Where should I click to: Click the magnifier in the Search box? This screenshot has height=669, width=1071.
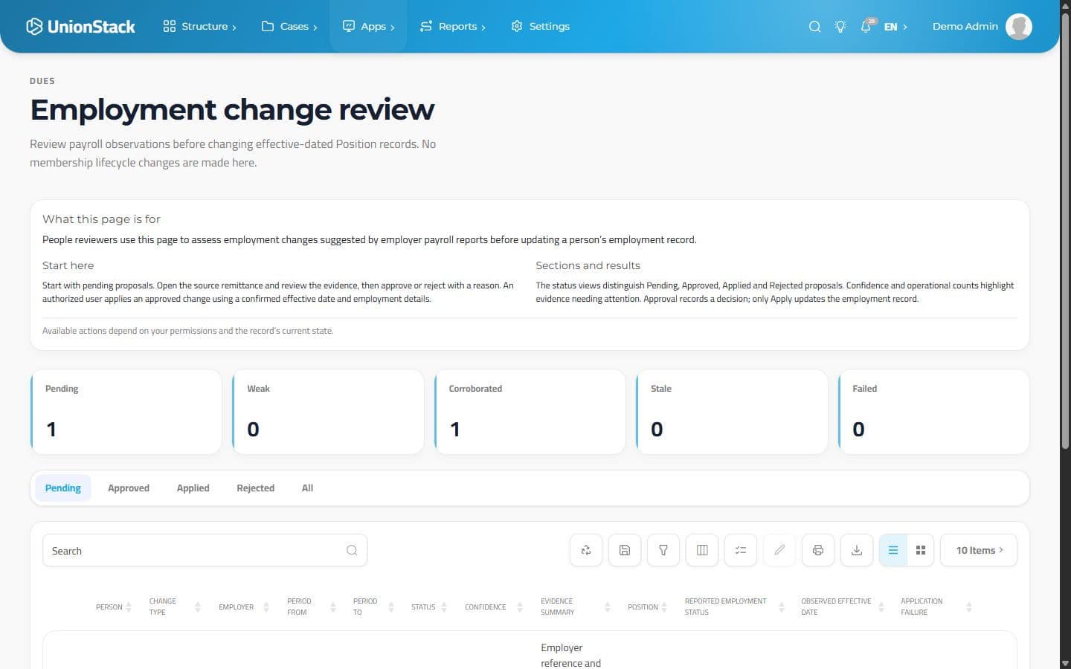pos(352,551)
